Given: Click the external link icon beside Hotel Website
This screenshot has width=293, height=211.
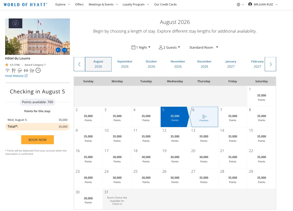Looking at the screenshot, I should point(26,76).
